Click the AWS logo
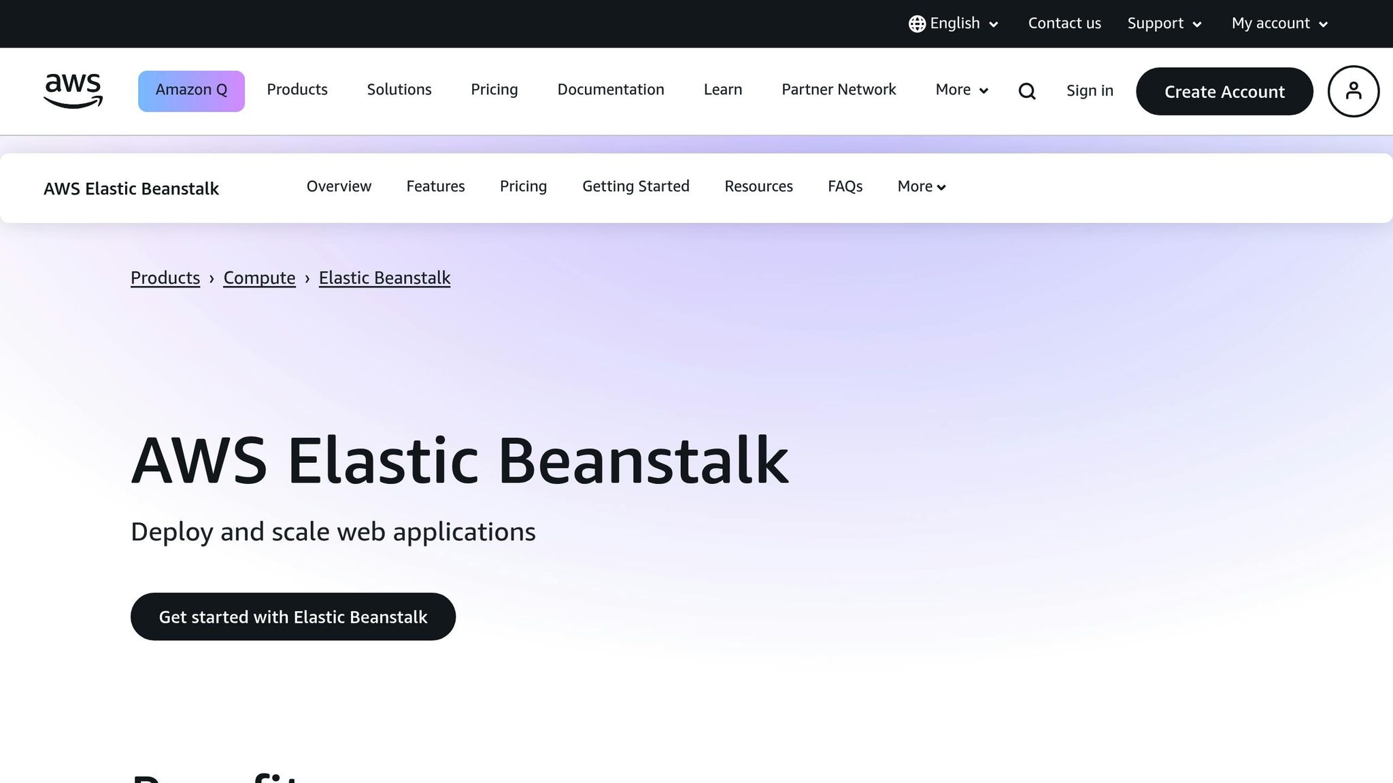Image resolution: width=1393 pixels, height=783 pixels. point(73,91)
